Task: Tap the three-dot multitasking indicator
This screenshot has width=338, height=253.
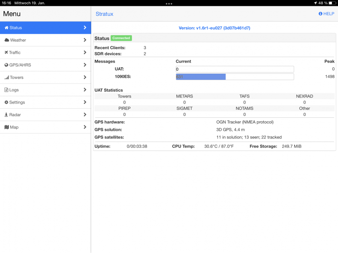Action: pos(169,4)
